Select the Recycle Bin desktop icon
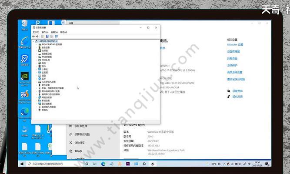This screenshot has width=290, height=174. [24, 26]
